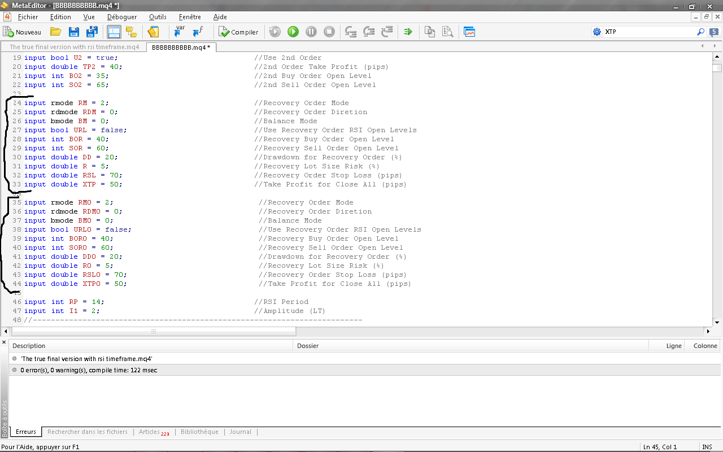
Task: Open the trading terminal chart icon
Action: click(x=469, y=32)
